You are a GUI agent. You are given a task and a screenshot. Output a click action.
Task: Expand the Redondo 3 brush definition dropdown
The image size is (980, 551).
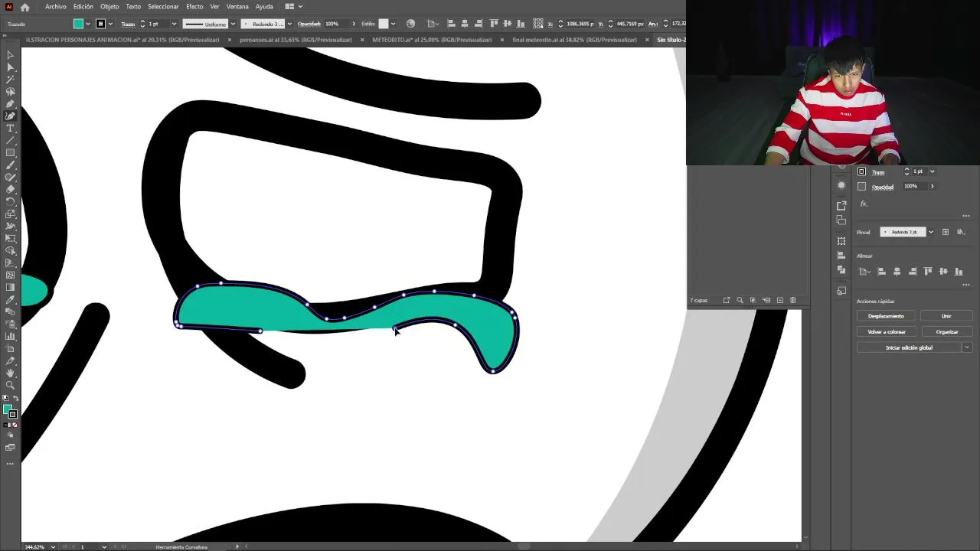click(289, 24)
